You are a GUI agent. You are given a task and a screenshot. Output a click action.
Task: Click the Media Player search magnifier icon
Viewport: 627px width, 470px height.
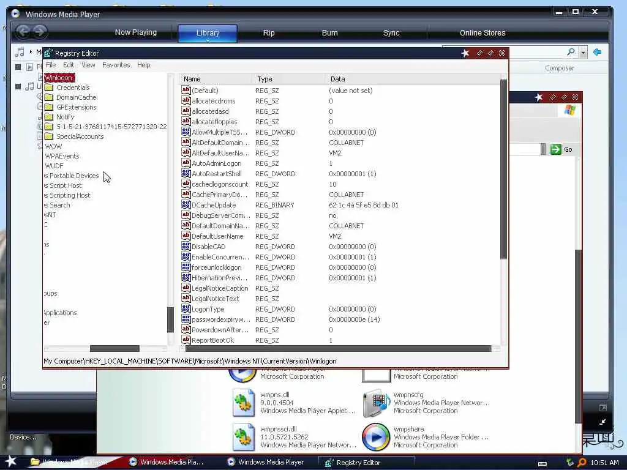coord(571,52)
